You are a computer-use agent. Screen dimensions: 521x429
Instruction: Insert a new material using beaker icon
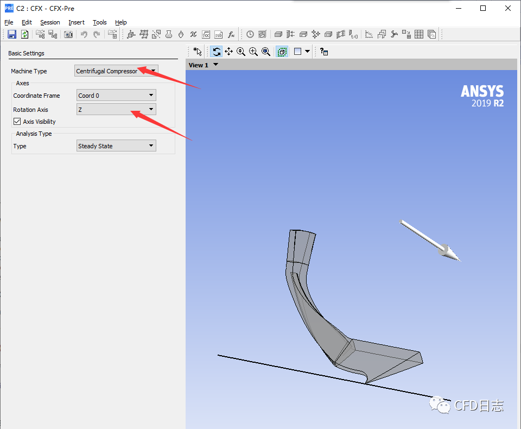(x=169, y=34)
